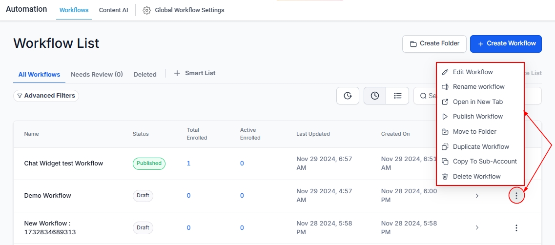Choose Duplicate Workflow option
The width and height of the screenshot is (555, 245).
(480, 147)
